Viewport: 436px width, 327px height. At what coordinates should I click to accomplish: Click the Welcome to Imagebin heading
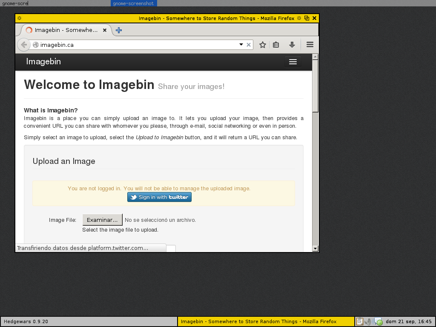[x=89, y=85]
